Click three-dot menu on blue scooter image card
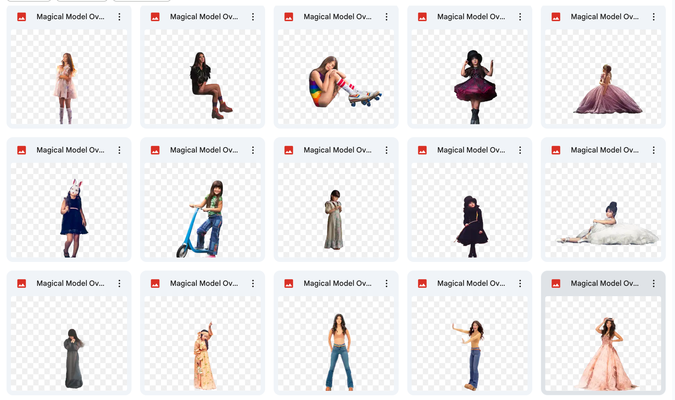Image resolution: width=675 pixels, height=400 pixels. [253, 150]
